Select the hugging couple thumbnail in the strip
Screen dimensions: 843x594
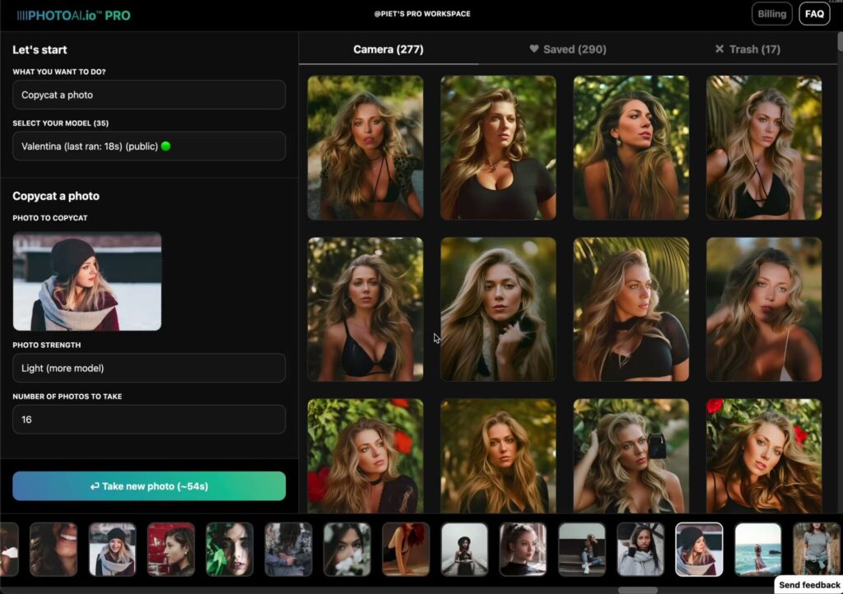pyautogui.click(x=288, y=549)
